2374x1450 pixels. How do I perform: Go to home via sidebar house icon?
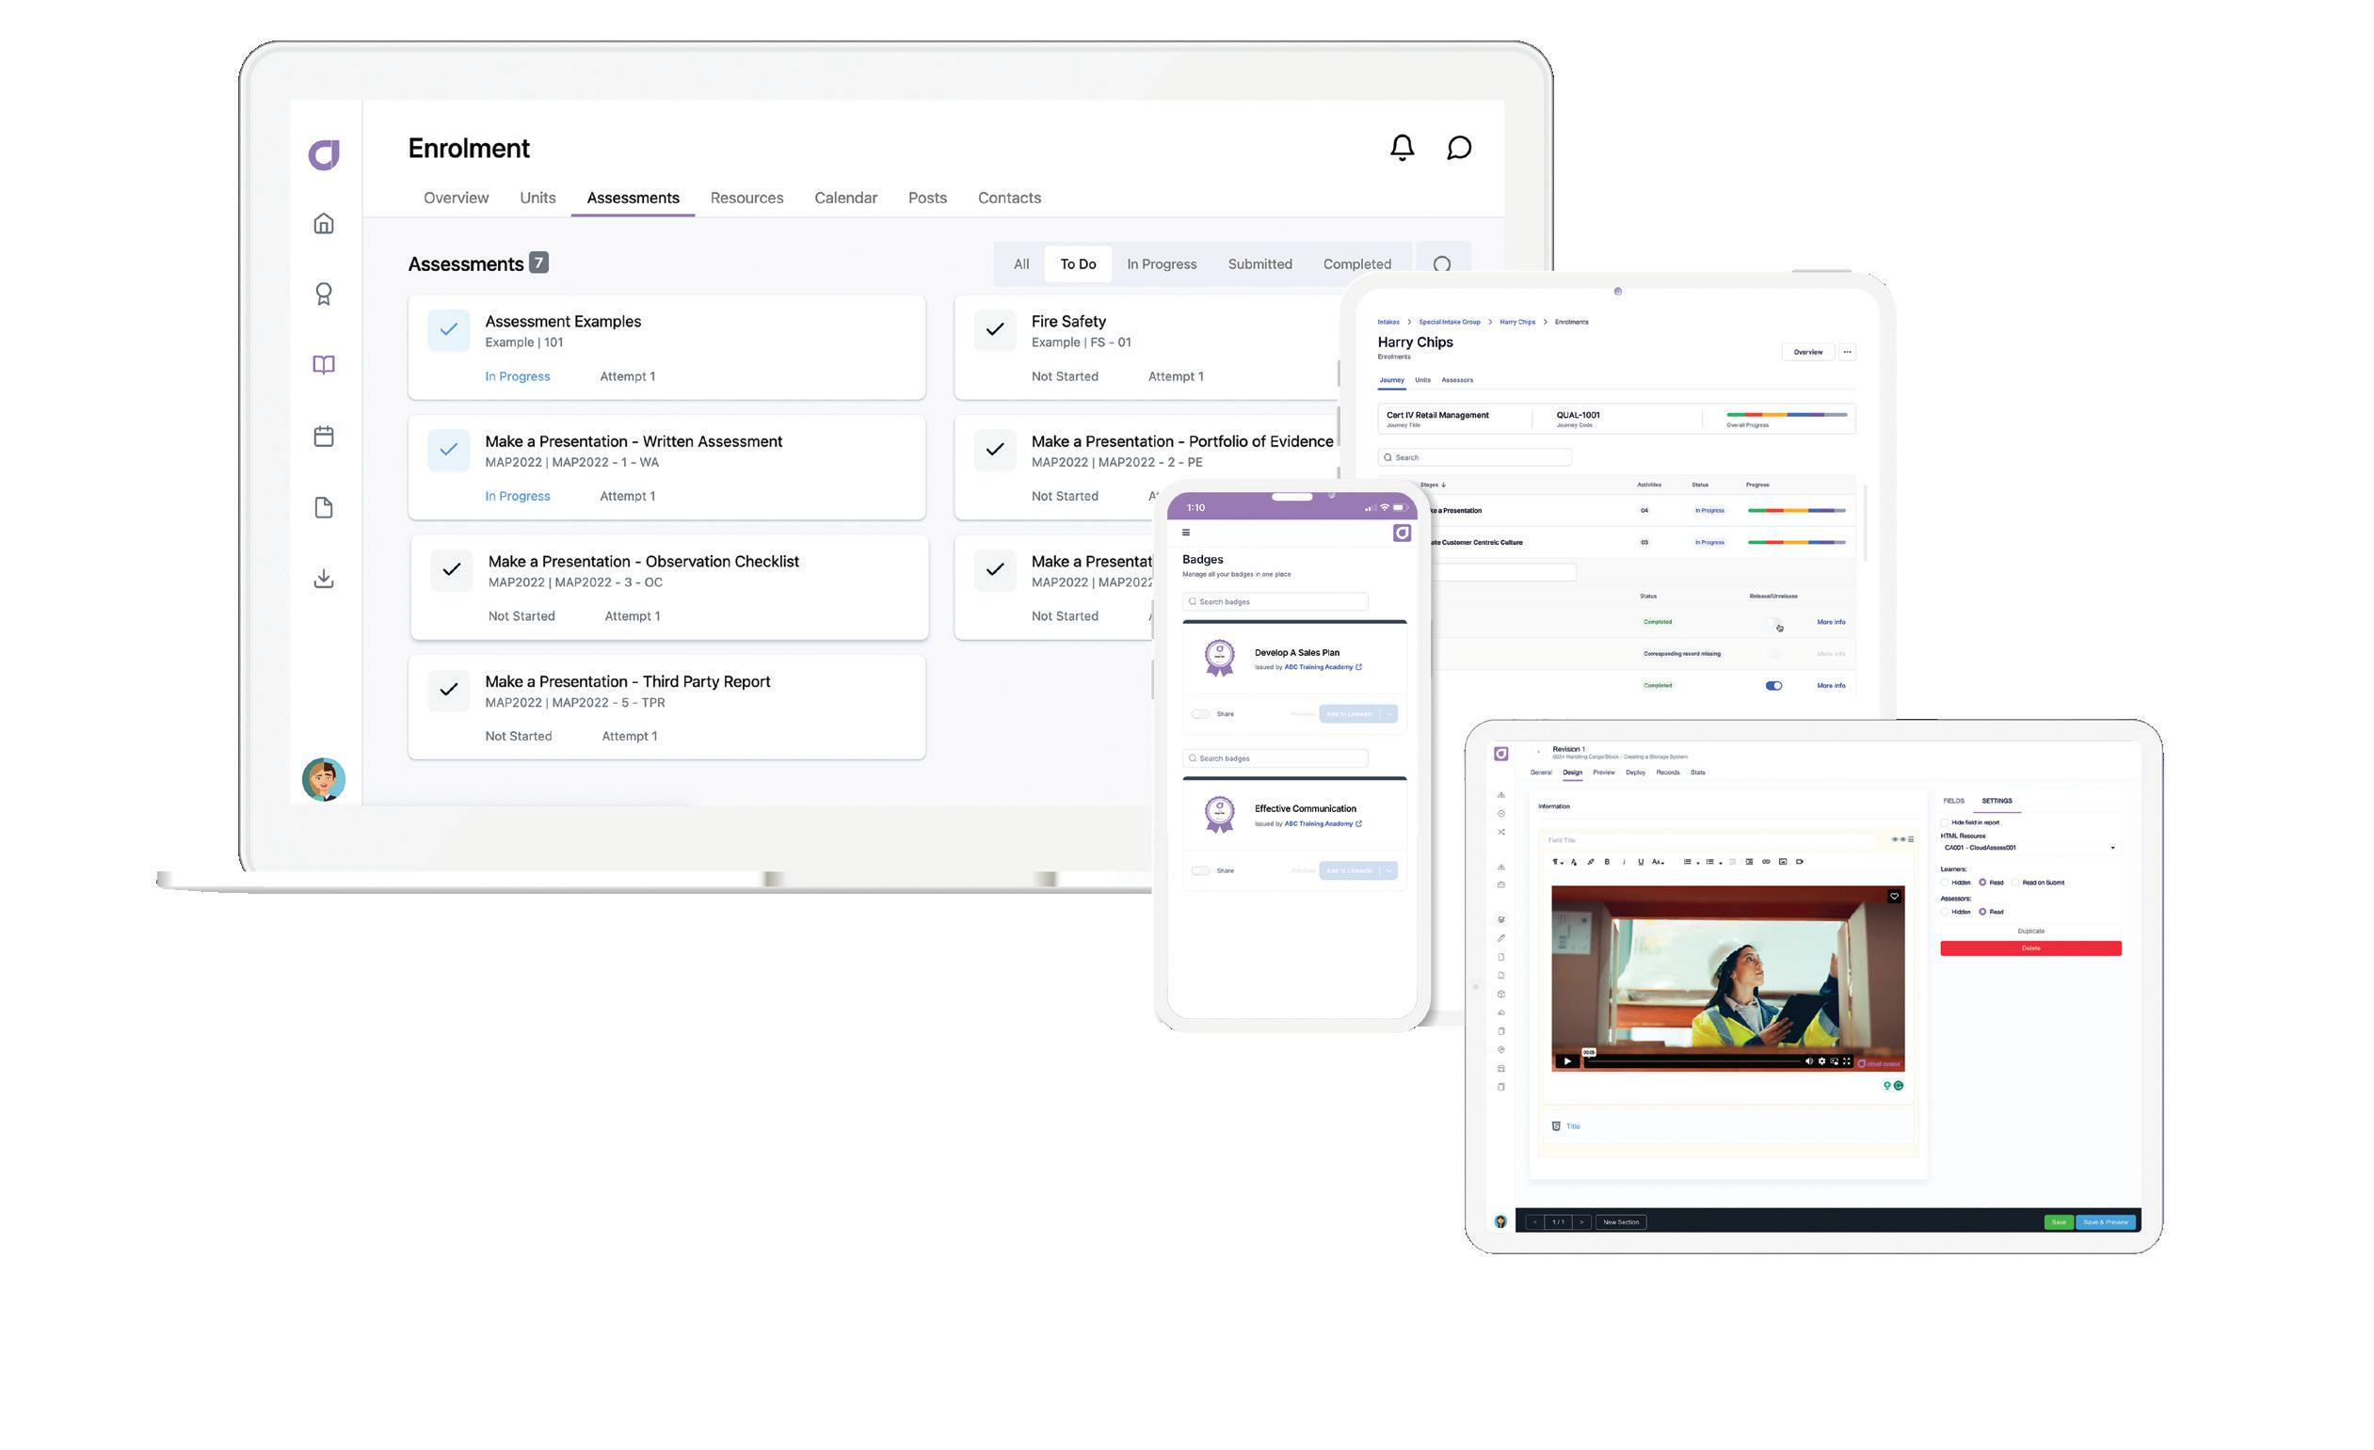(324, 223)
